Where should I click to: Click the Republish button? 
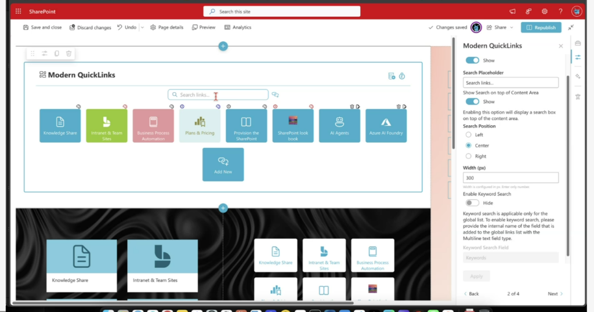click(541, 27)
